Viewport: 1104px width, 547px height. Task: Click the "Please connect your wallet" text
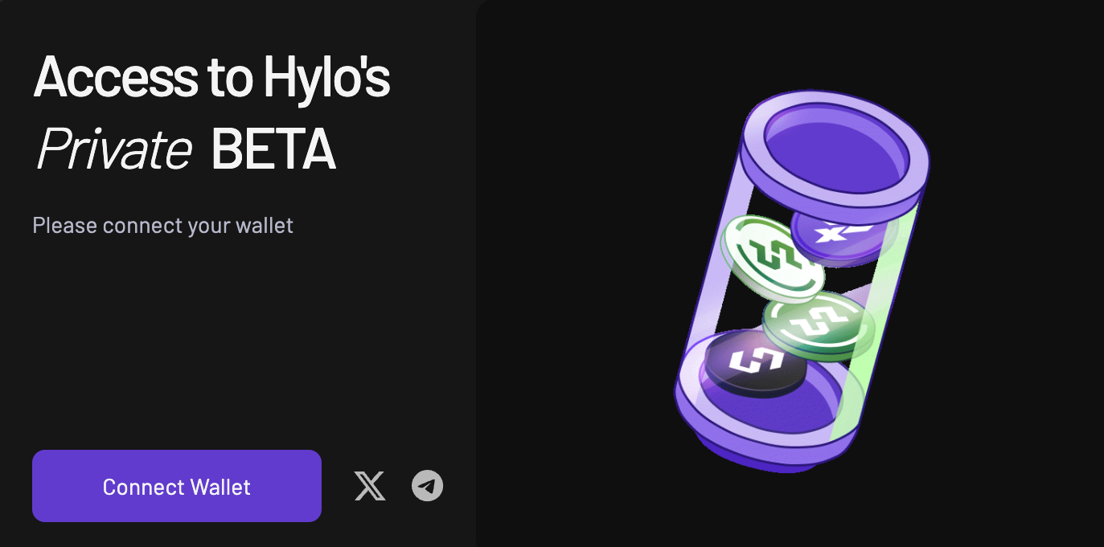point(163,226)
